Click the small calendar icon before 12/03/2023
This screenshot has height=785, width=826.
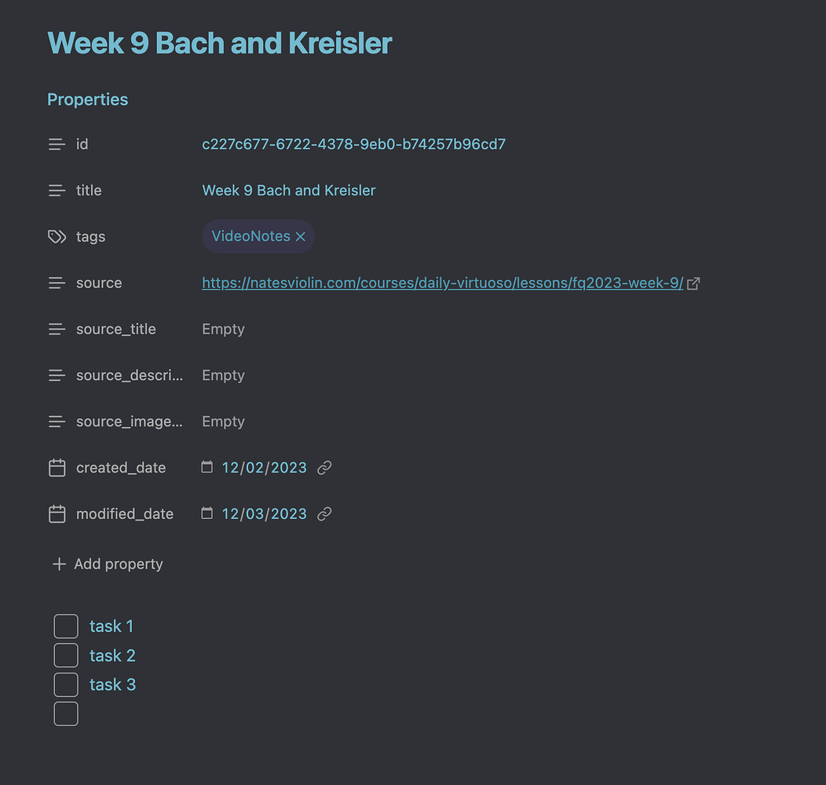pyautogui.click(x=206, y=513)
